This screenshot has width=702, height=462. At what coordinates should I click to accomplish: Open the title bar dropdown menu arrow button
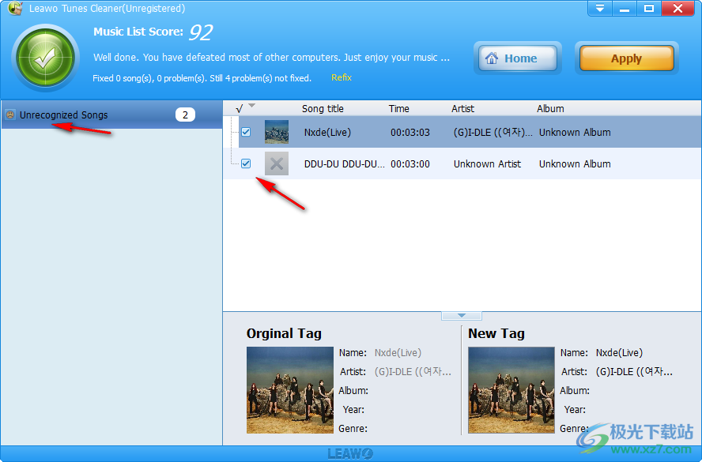[x=600, y=8]
